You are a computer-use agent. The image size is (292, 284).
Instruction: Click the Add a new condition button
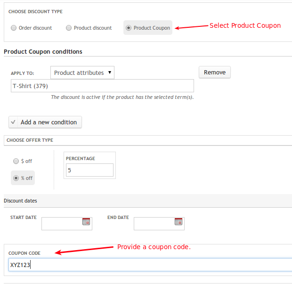45,122
